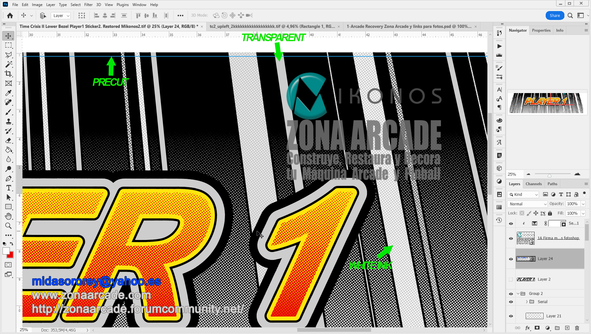
Task: Click the Share button
Action: click(x=555, y=16)
